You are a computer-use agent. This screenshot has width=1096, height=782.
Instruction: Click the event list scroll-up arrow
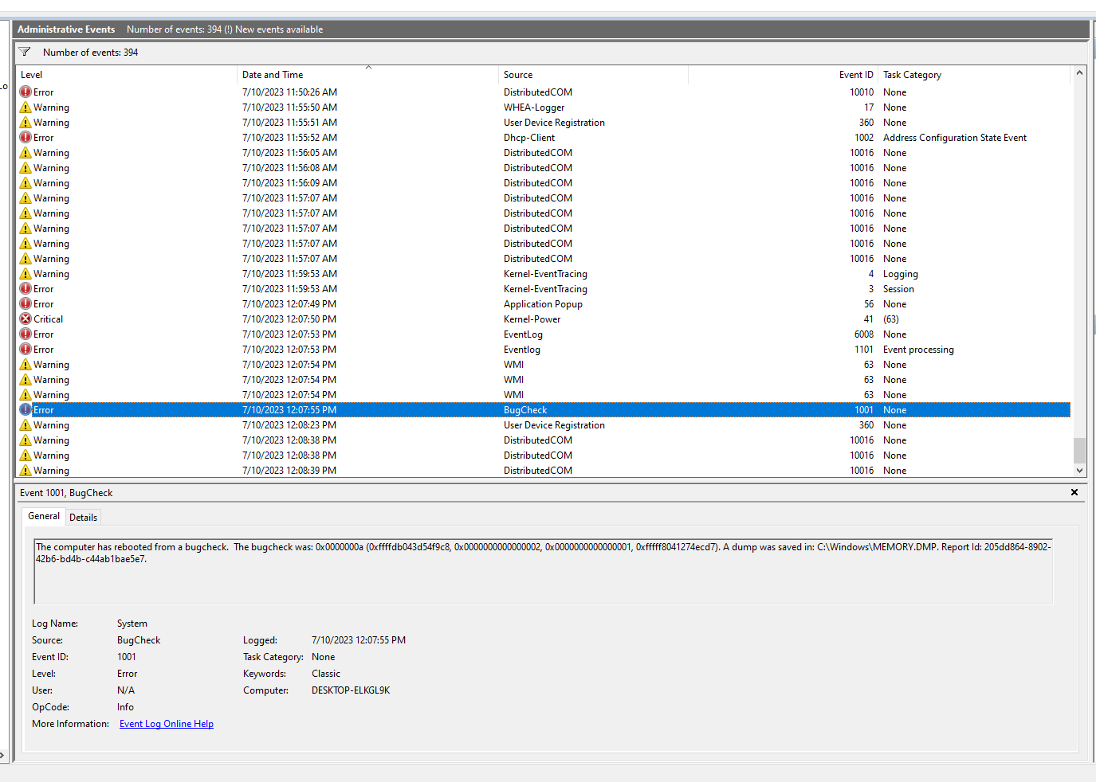click(1079, 72)
